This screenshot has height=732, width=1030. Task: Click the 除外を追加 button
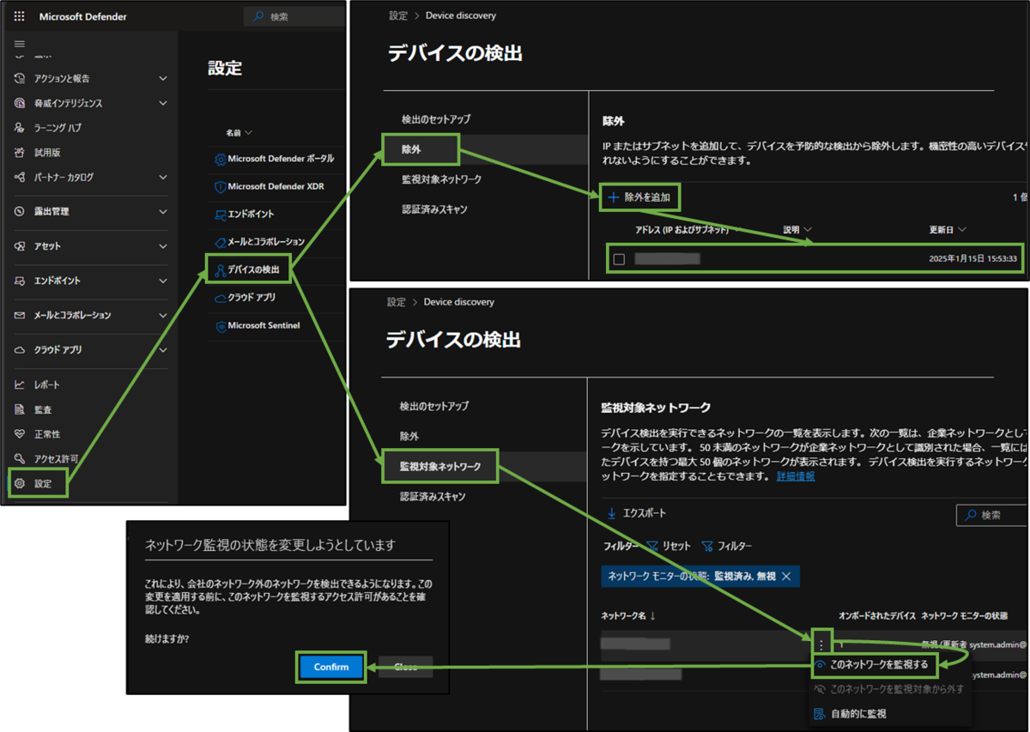[x=639, y=197]
